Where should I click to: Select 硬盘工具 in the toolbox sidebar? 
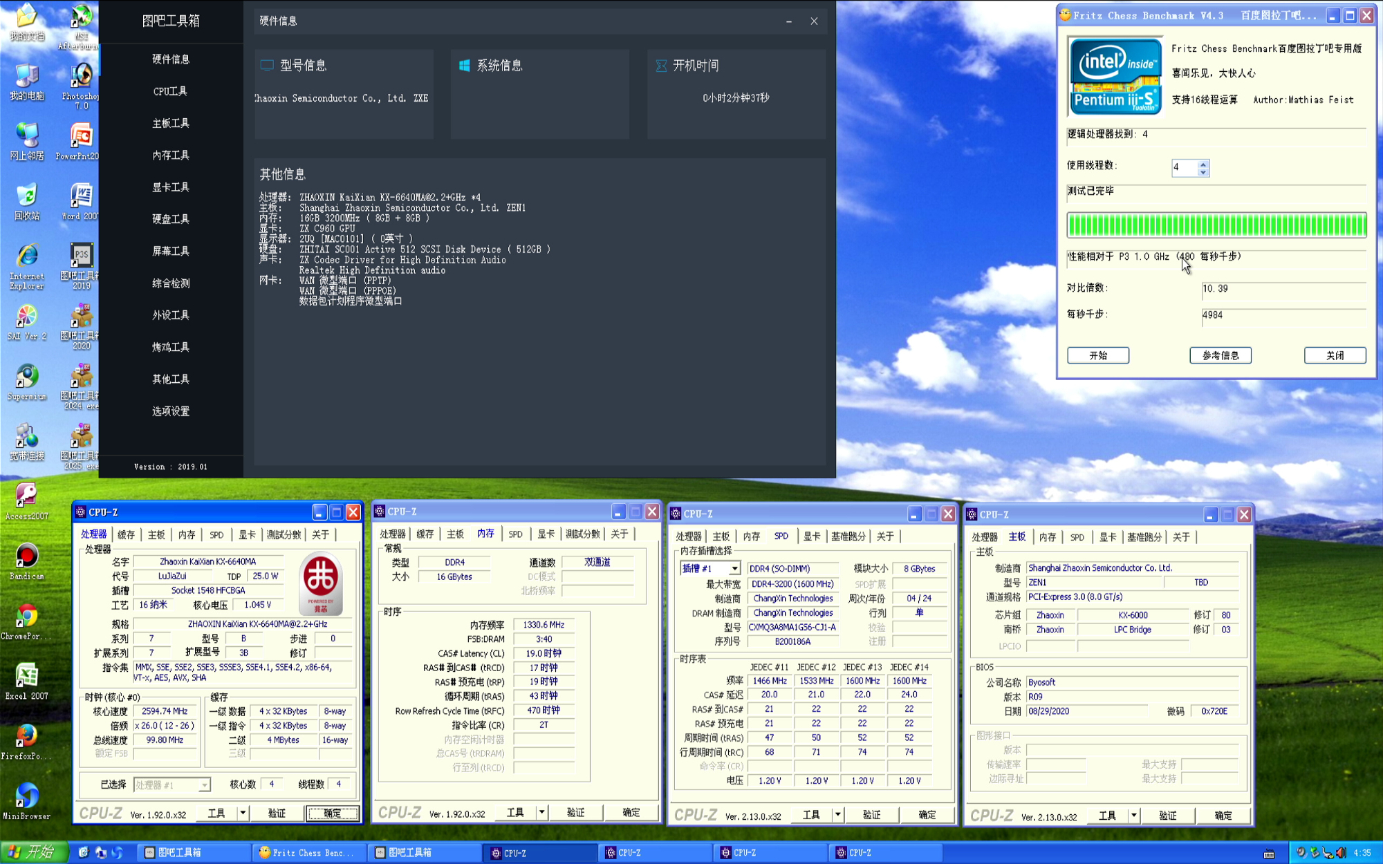click(x=171, y=219)
